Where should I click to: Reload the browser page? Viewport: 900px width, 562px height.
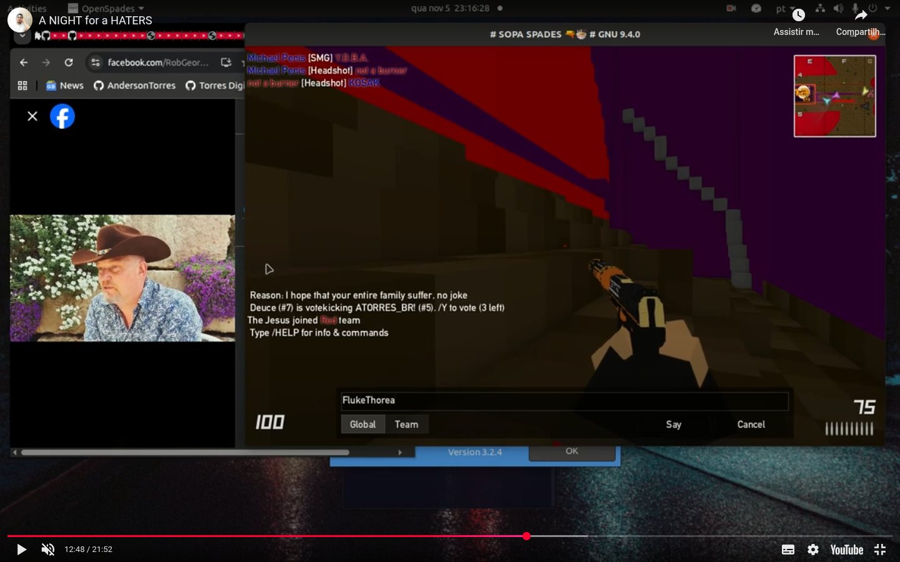69,62
